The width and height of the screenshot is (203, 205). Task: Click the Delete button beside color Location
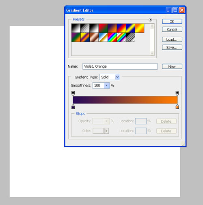[166, 131]
